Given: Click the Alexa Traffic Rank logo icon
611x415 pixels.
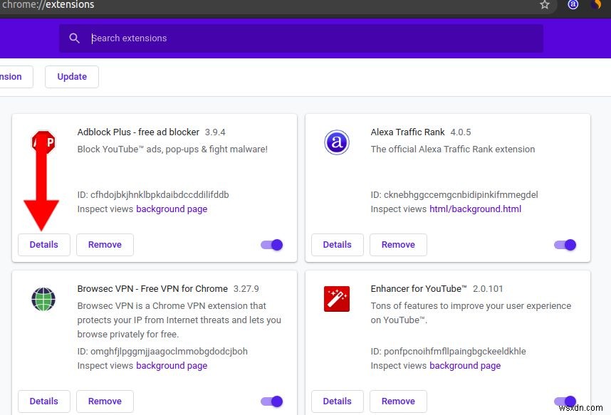Looking at the screenshot, I should 337,142.
